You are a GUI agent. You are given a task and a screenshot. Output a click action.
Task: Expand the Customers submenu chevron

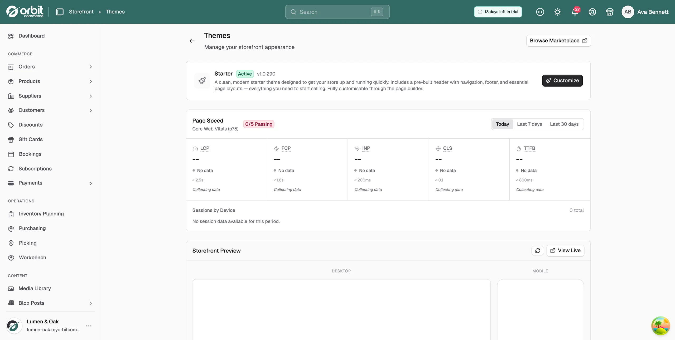pyautogui.click(x=90, y=111)
